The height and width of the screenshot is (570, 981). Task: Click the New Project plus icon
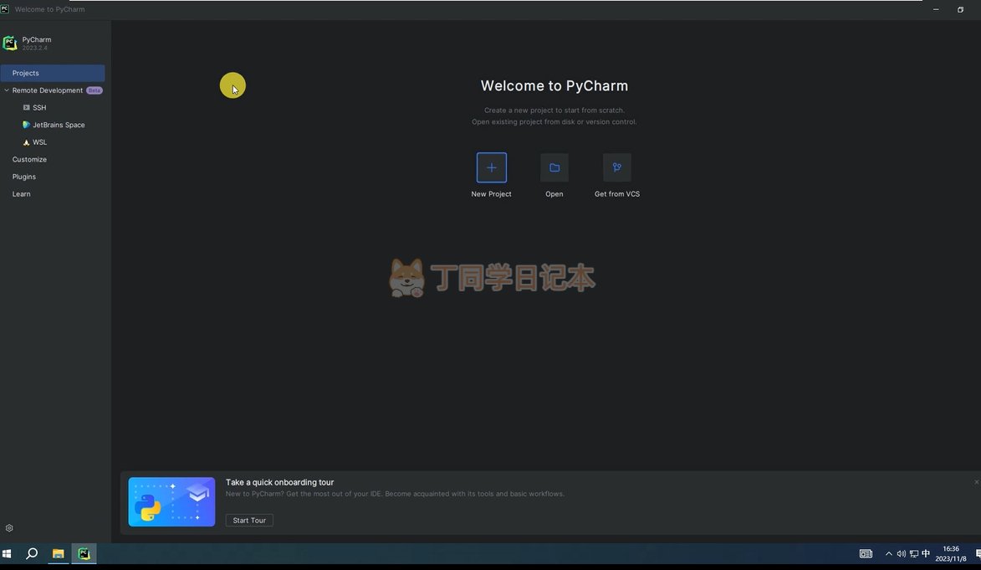[491, 167]
